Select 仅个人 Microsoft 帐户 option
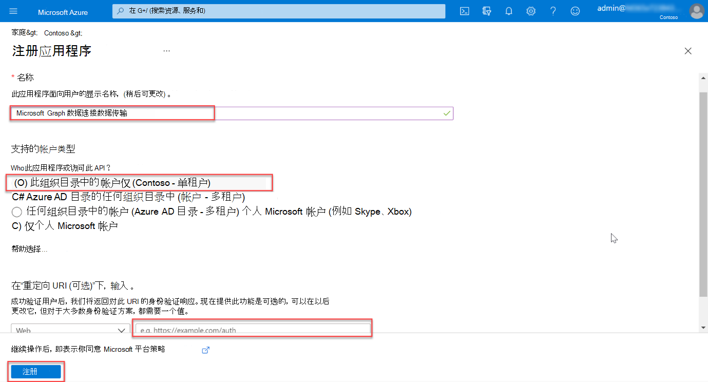The image size is (708, 382). point(62,225)
